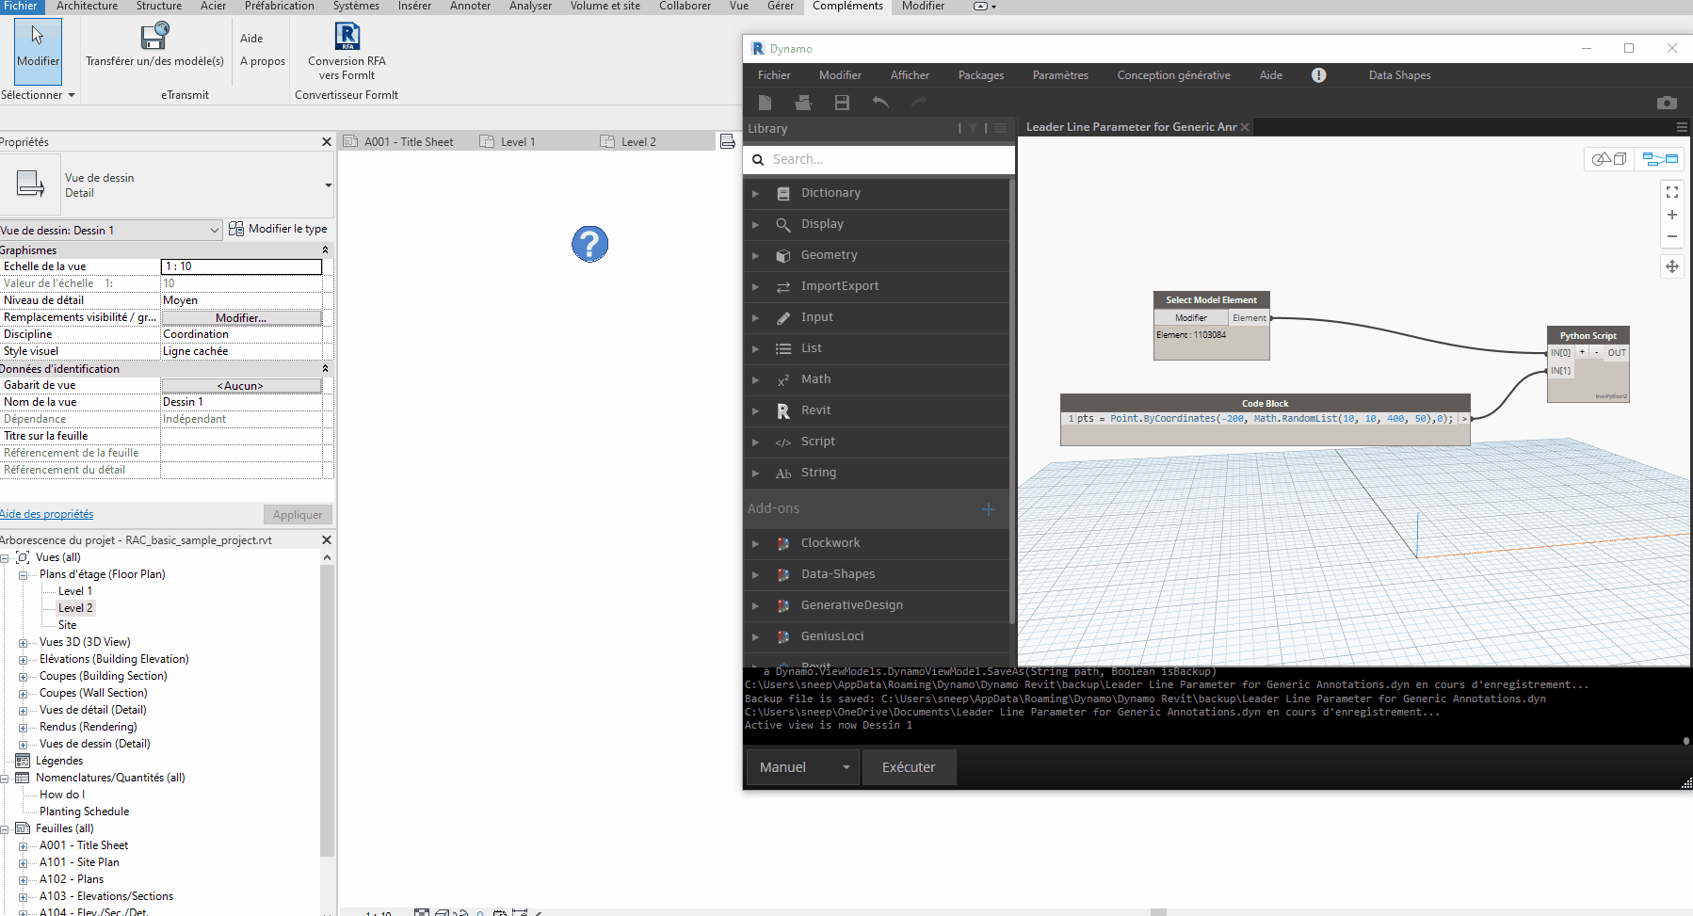Collapse the Graphismes properties section
This screenshot has width=1693, height=916.
(x=326, y=250)
